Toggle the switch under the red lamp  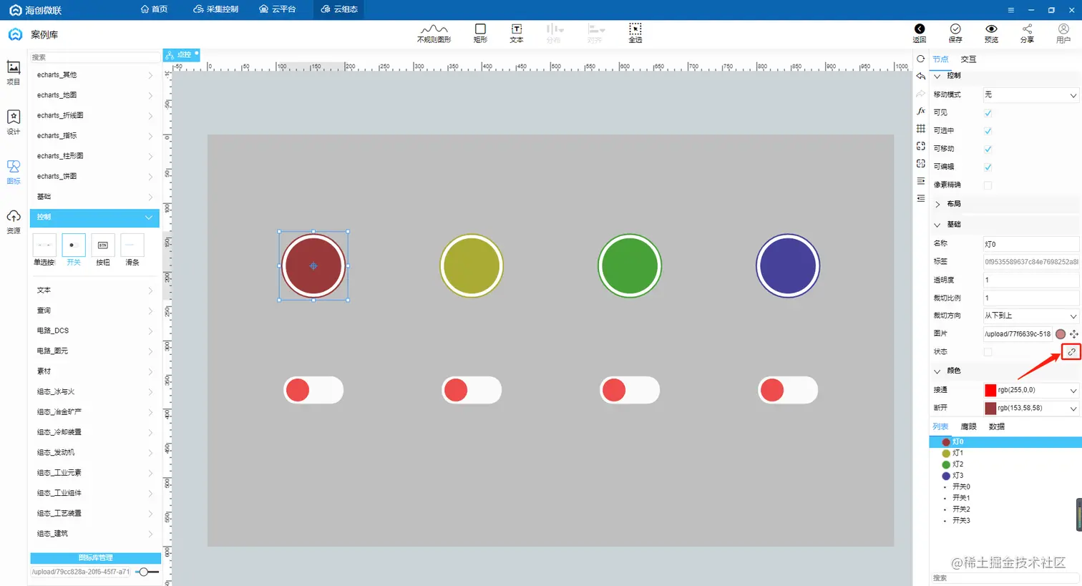[313, 390]
